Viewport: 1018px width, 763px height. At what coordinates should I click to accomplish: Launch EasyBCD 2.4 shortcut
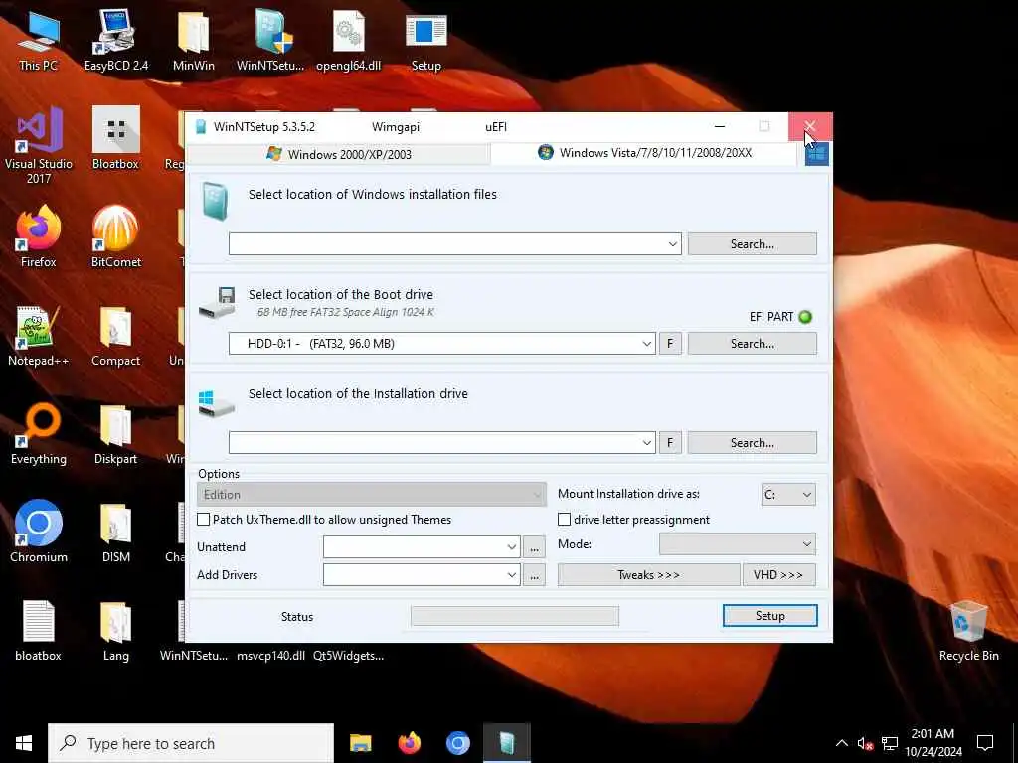coord(116,40)
